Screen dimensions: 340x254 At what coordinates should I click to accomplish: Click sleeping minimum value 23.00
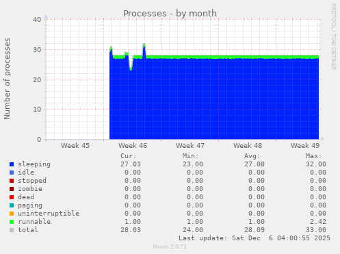[193, 164]
